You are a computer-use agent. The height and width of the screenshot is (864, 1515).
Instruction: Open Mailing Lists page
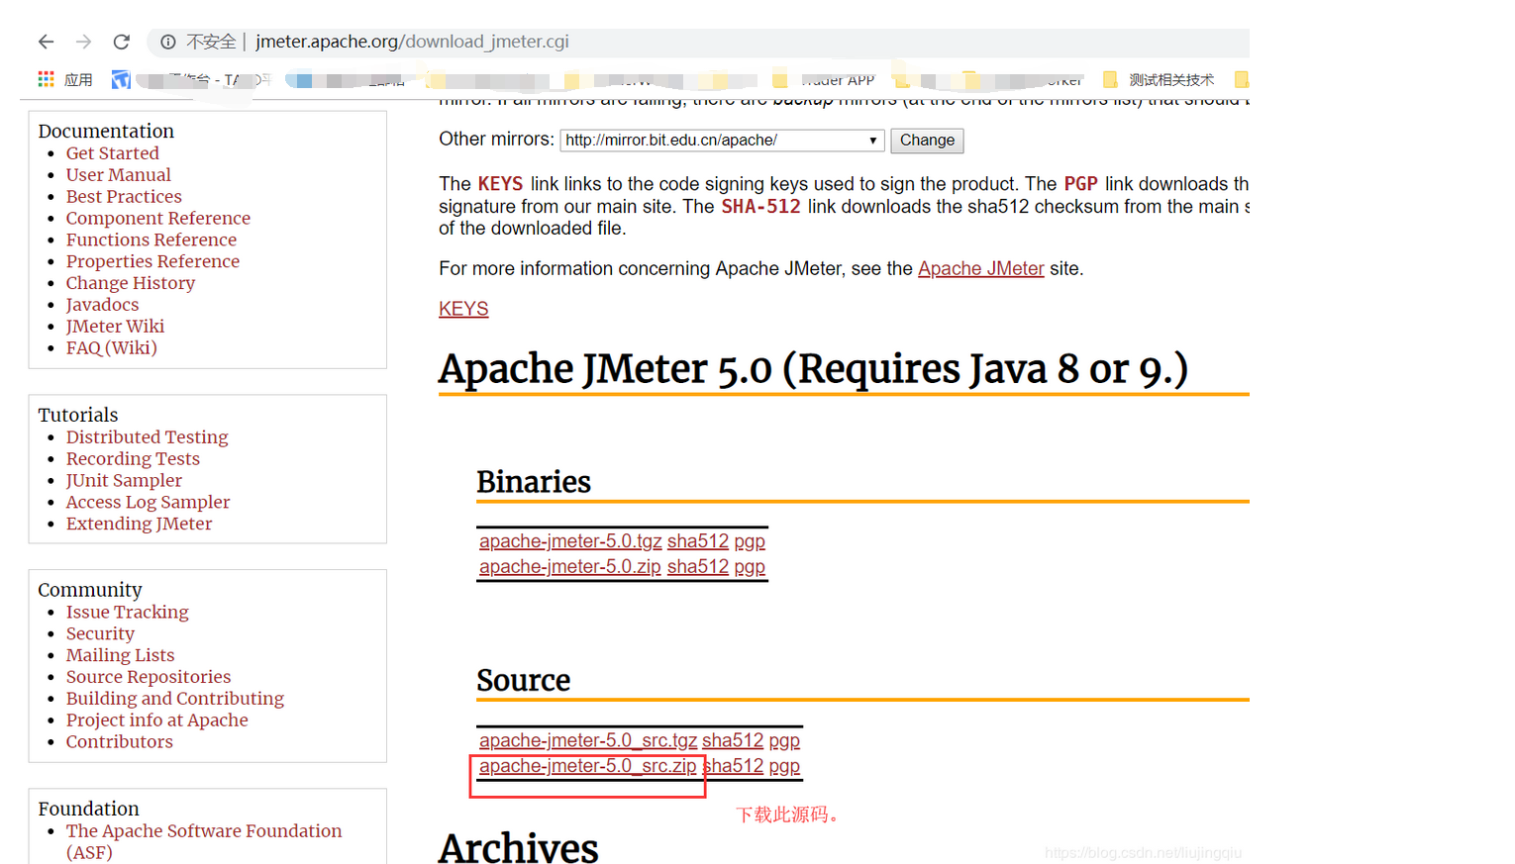click(x=120, y=656)
